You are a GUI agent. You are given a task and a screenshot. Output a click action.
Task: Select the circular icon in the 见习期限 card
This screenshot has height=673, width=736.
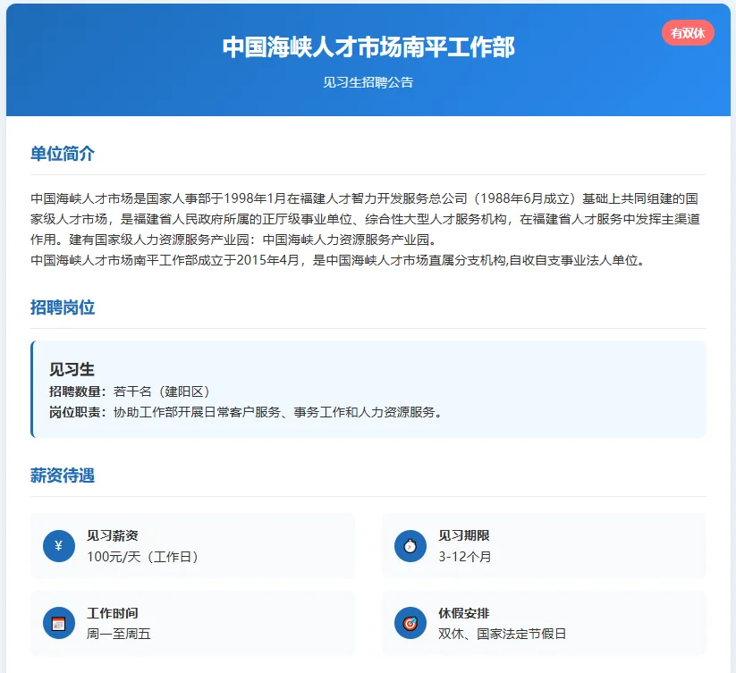click(409, 545)
